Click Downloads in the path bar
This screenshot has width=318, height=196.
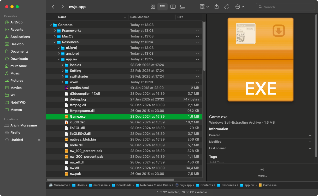tap(124, 185)
